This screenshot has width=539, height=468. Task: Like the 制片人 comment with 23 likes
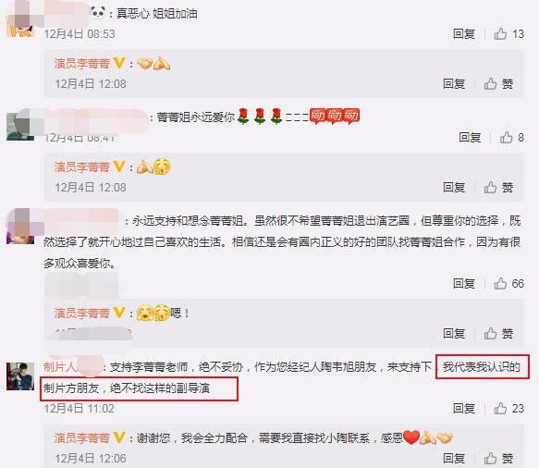point(508,408)
